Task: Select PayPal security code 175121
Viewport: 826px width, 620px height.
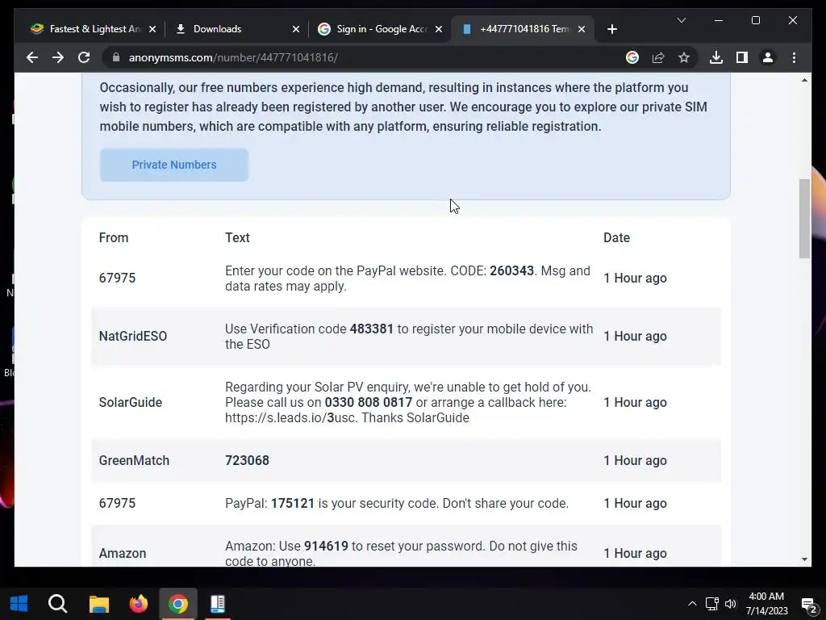Action: pos(292,503)
